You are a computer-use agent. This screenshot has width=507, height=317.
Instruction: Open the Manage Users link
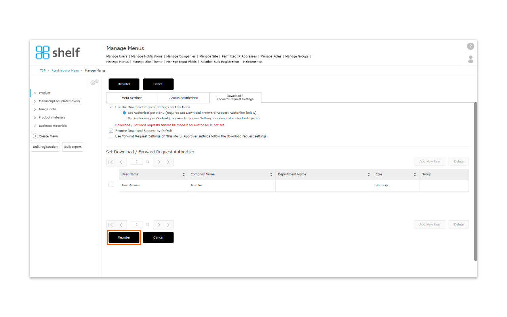[117, 56]
